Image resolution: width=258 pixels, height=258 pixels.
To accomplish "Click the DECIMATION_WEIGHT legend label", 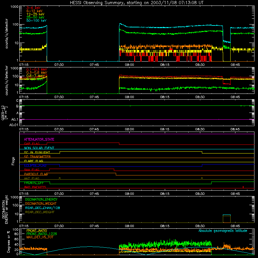I will click(41, 203).
